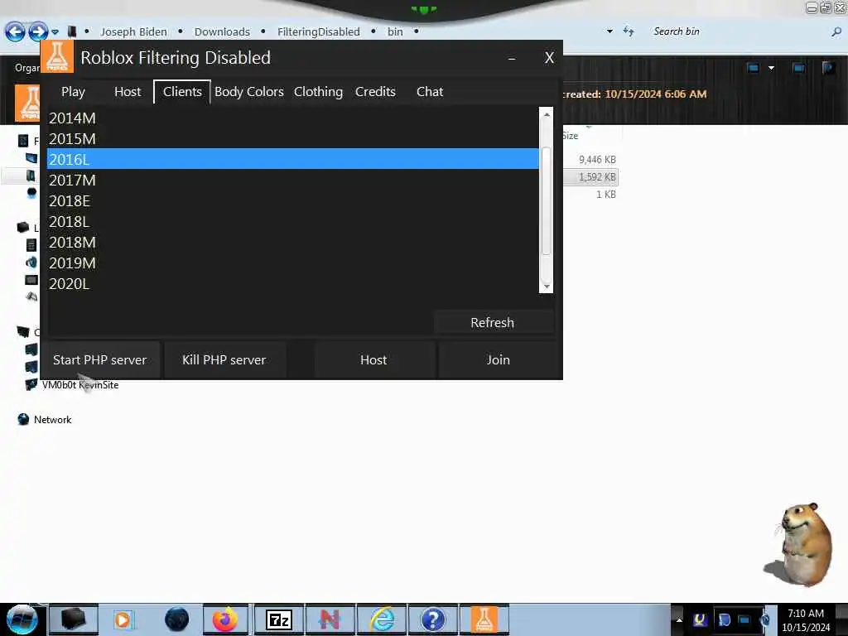Pick the 2018L client
The height and width of the screenshot is (636, 848).
point(292,221)
